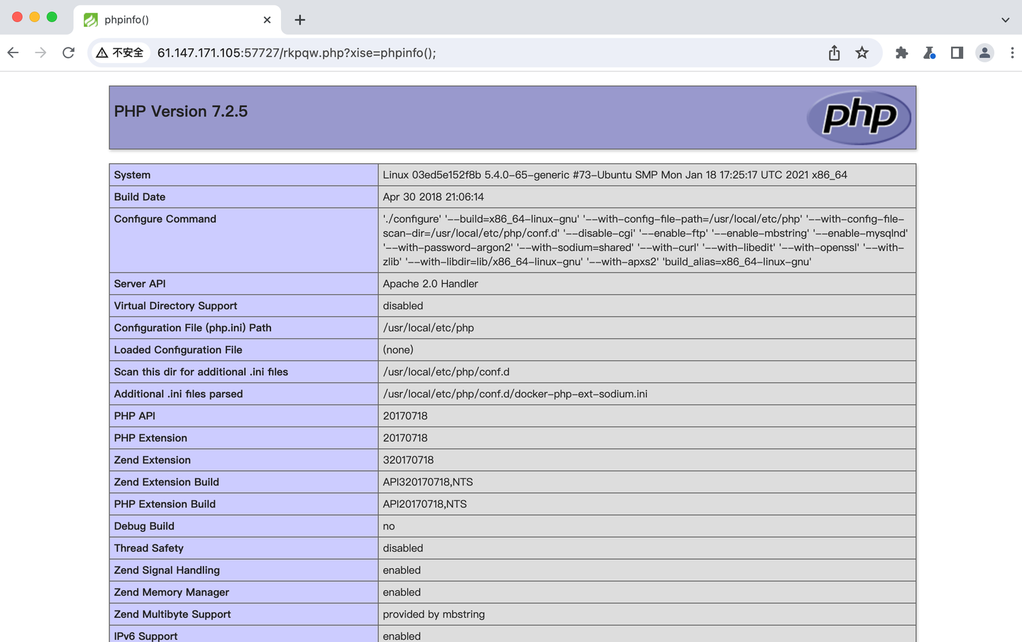Click the back navigation arrow icon

click(13, 52)
